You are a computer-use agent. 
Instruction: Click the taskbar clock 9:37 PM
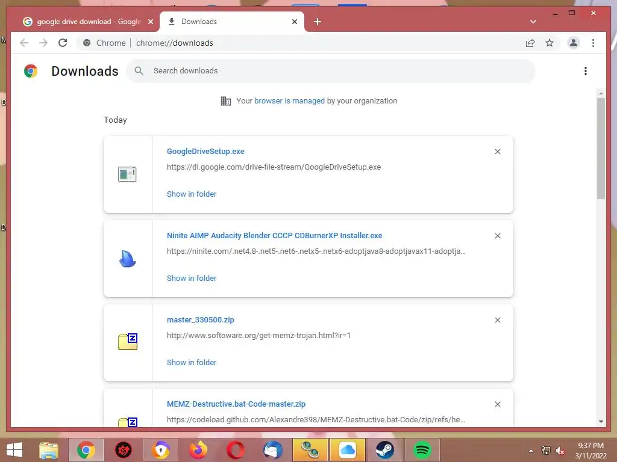click(x=590, y=451)
